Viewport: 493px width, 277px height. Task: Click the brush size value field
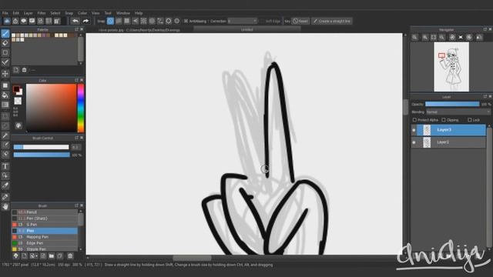coord(76,147)
